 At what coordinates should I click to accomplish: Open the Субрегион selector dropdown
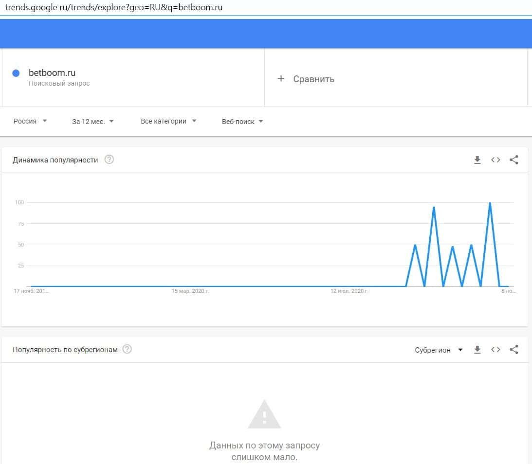pyautogui.click(x=439, y=350)
